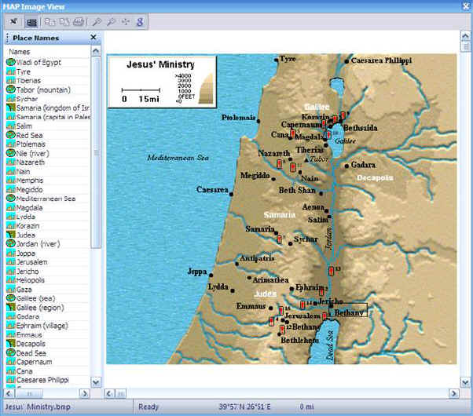Click the map's horizontal scrollbar right arrow

click(454, 393)
